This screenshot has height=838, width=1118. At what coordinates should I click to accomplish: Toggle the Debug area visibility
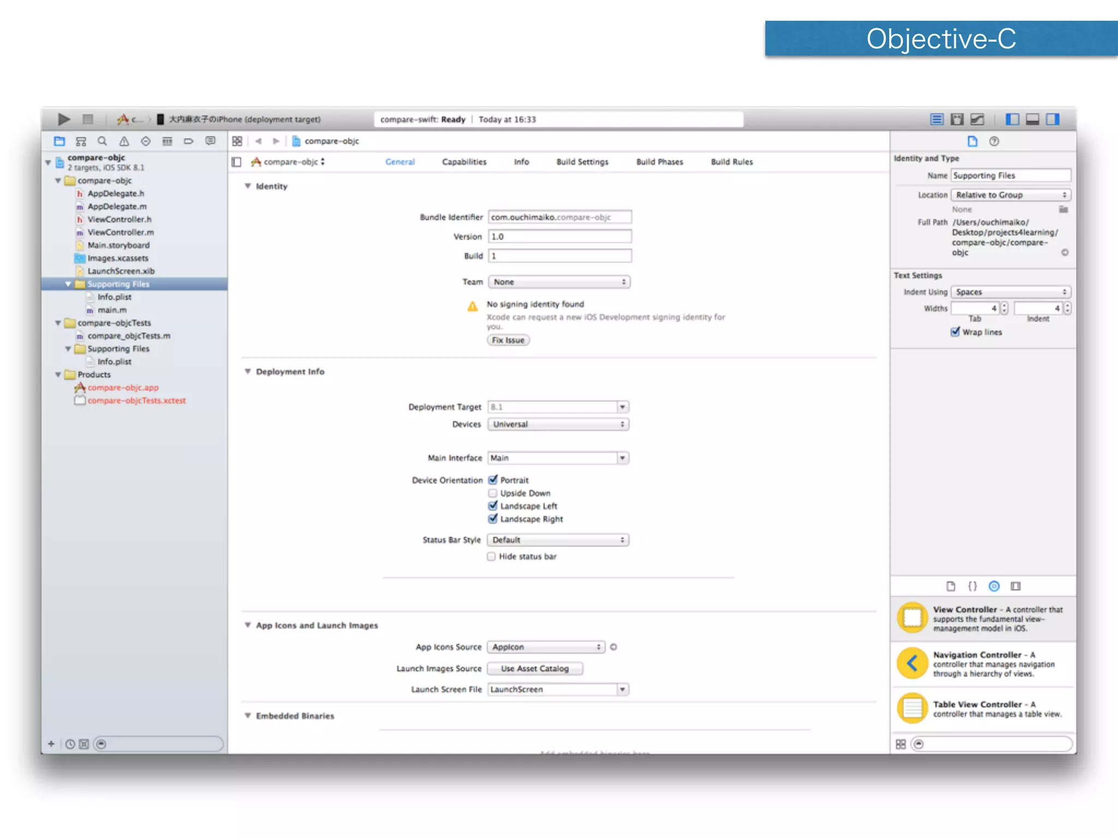(x=1032, y=119)
